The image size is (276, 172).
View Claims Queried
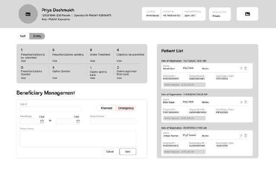tap(55, 78)
